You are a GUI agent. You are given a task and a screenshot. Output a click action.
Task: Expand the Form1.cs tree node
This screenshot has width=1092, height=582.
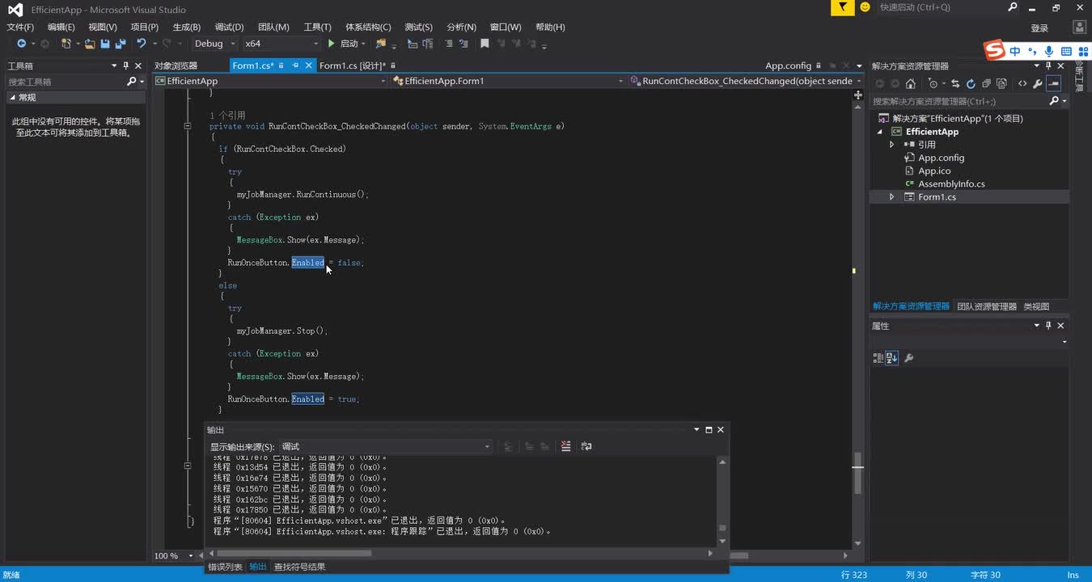point(891,196)
